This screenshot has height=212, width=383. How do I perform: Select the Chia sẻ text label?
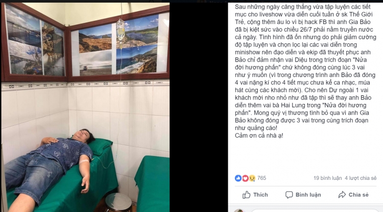(358, 195)
